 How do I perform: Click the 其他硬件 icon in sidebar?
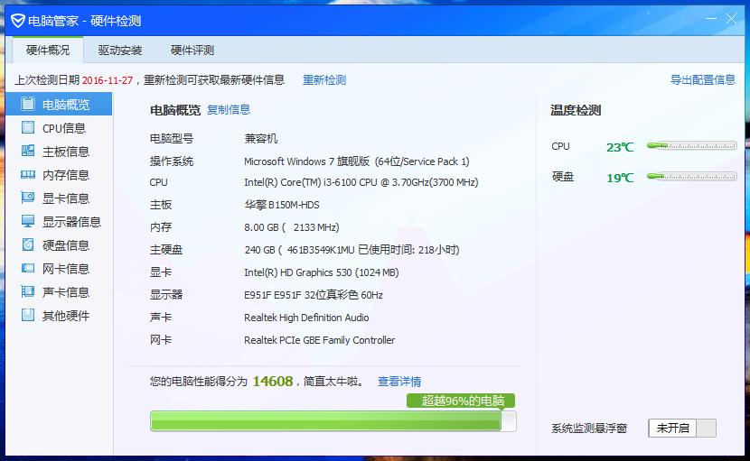tap(28, 315)
